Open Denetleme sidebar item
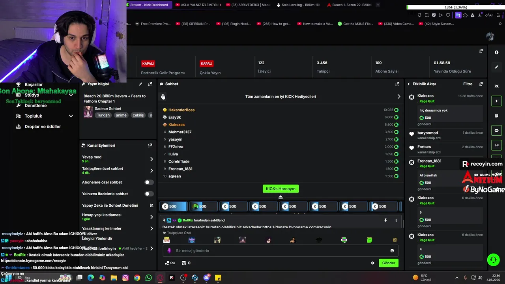505x284 pixels. pos(36,106)
